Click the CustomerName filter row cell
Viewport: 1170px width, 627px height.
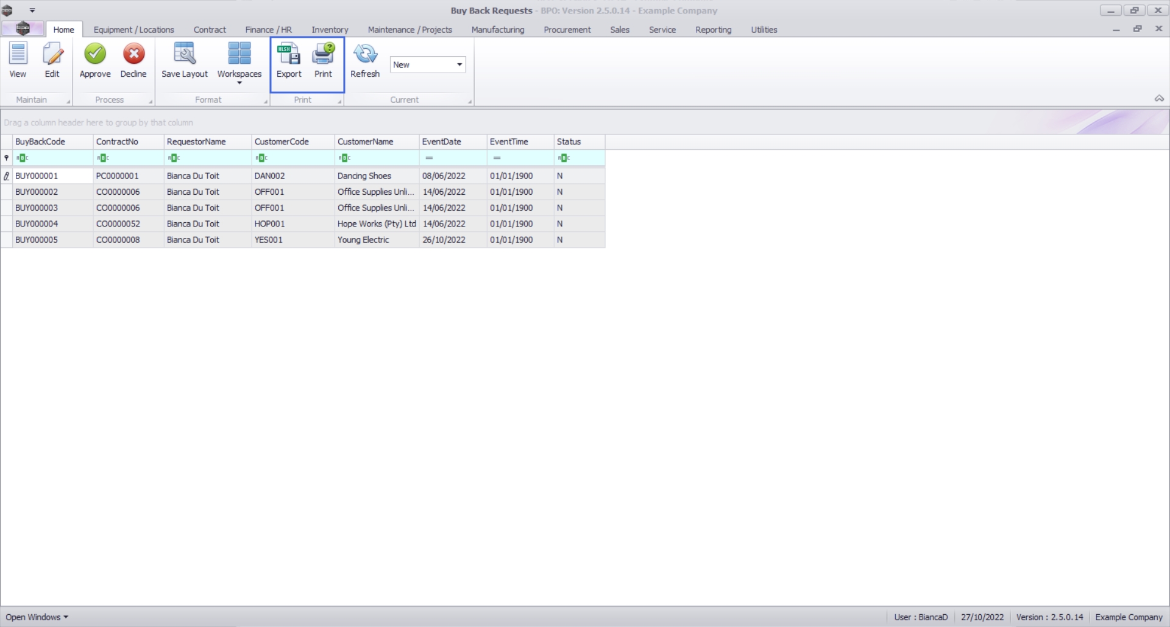pos(377,158)
